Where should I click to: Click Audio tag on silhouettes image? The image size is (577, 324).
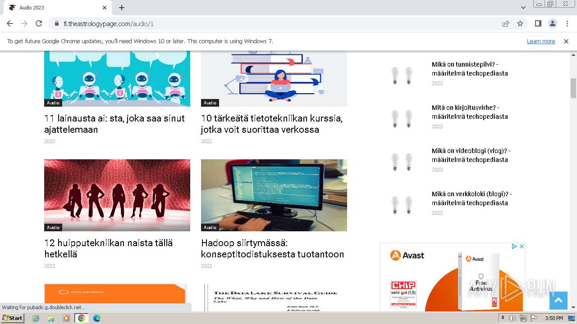(x=53, y=228)
